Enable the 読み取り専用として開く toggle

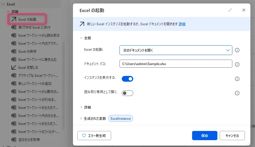tap(127, 93)
